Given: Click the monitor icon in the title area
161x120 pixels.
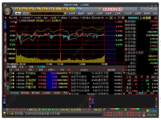Looking at the screenshot, I should click(x=139, y=9).
